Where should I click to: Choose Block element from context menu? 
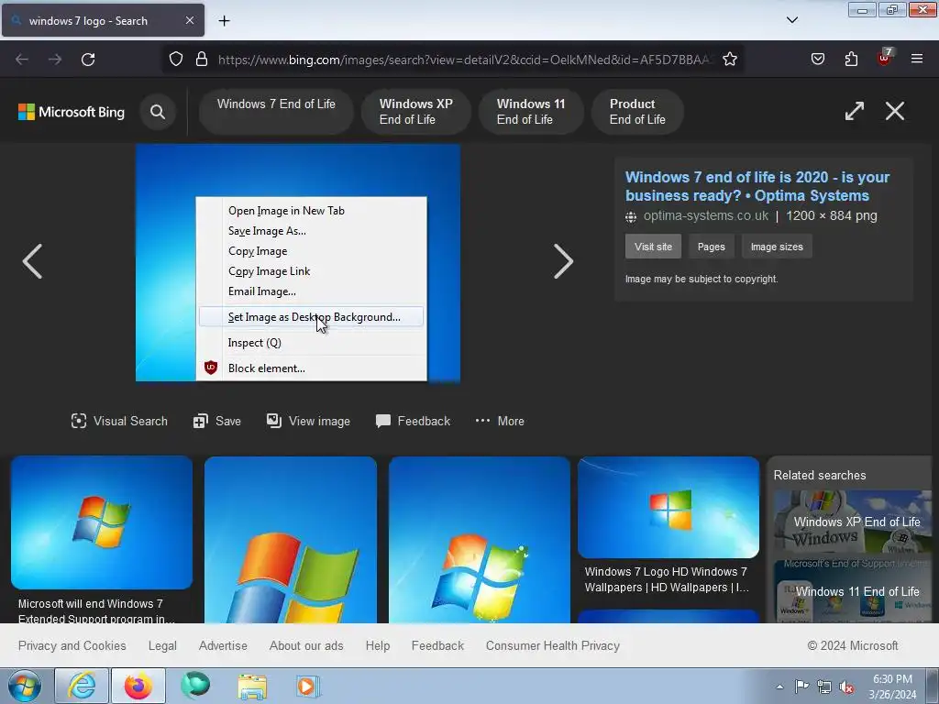click(x=311, y=368)
